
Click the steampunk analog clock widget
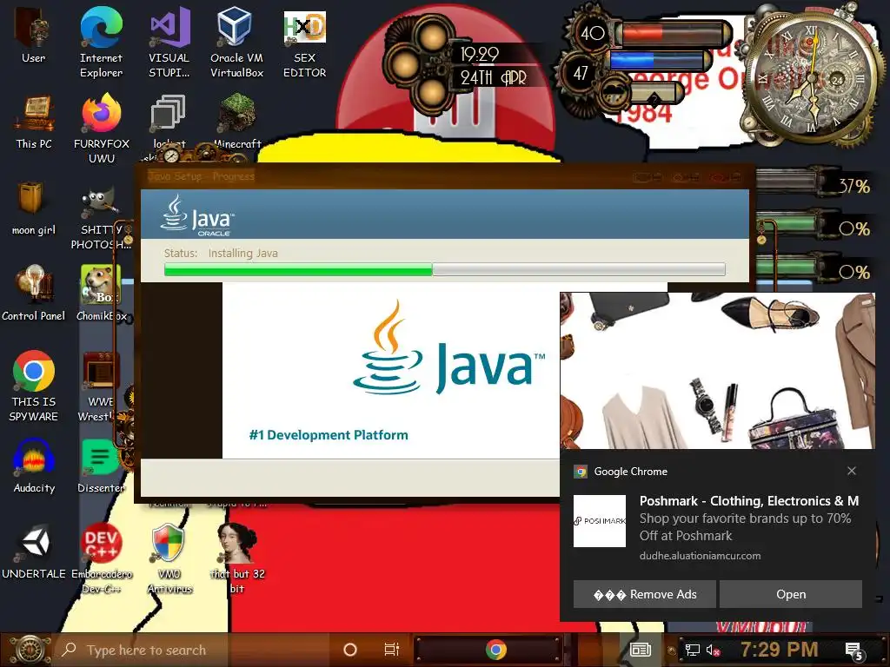[x=813, y=77]
